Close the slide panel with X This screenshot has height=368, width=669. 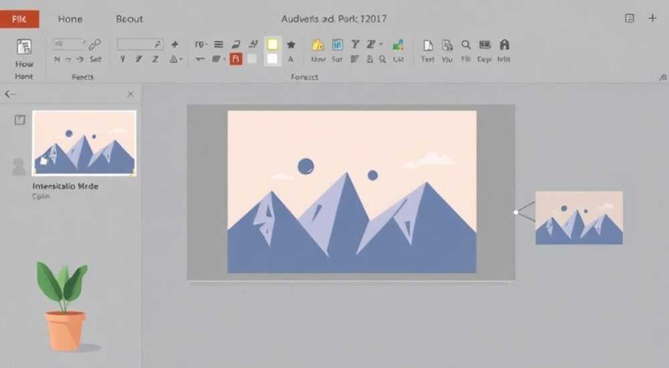tap(130, 94)
